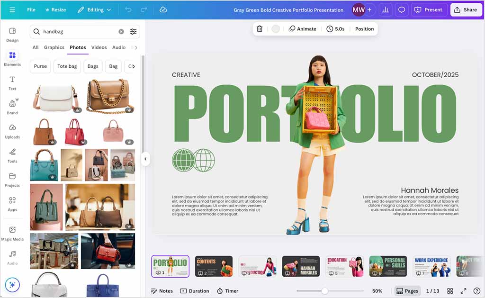Delete page using trash icon
Viewport: 485px width, 298px height.
[260, 29]
